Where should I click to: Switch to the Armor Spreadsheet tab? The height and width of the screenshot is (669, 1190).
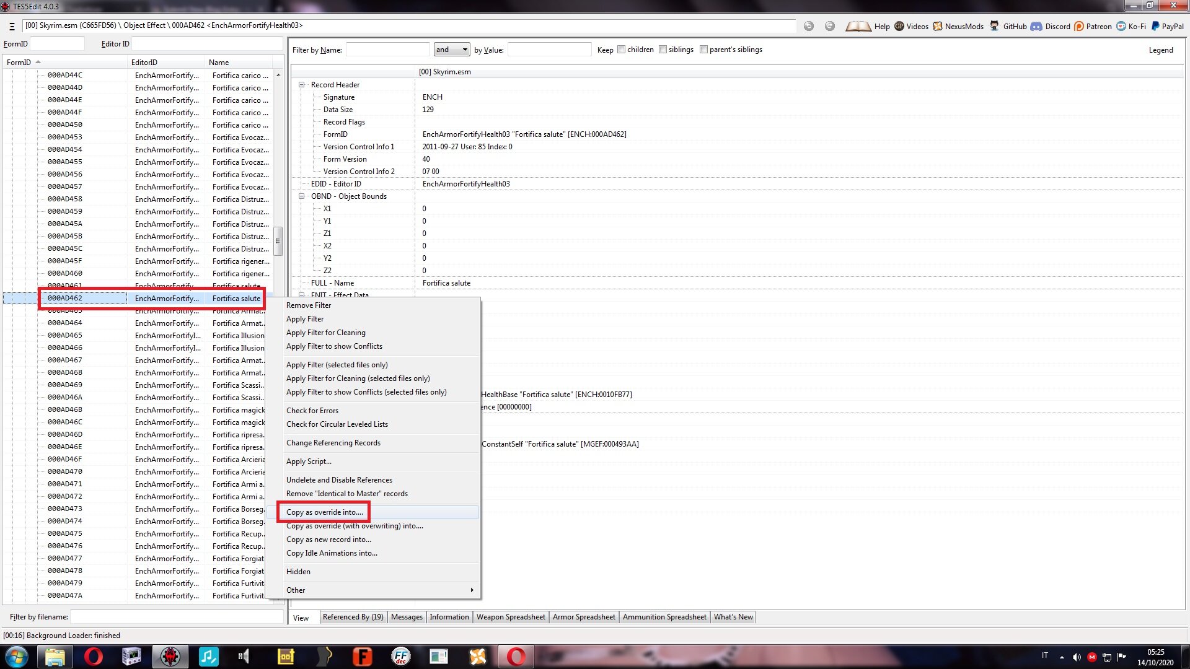pos(584,617)
